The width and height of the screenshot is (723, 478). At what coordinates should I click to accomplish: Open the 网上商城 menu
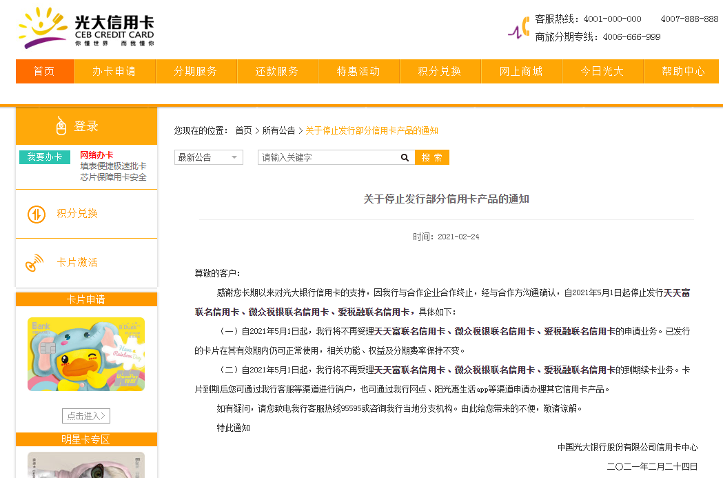[522, 72]
